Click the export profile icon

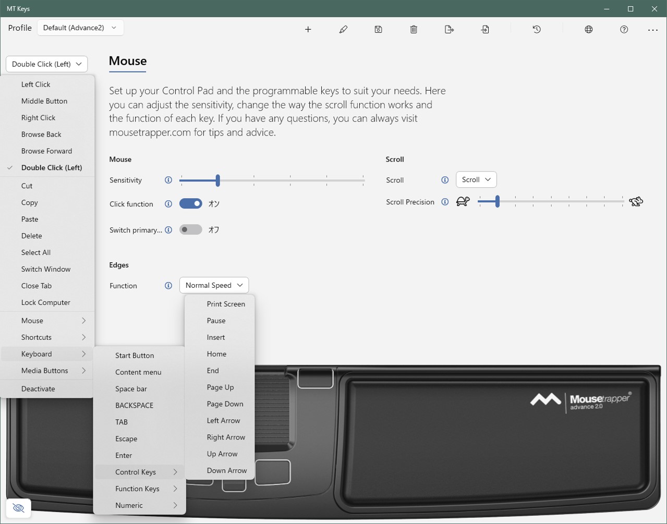(449, 30)
